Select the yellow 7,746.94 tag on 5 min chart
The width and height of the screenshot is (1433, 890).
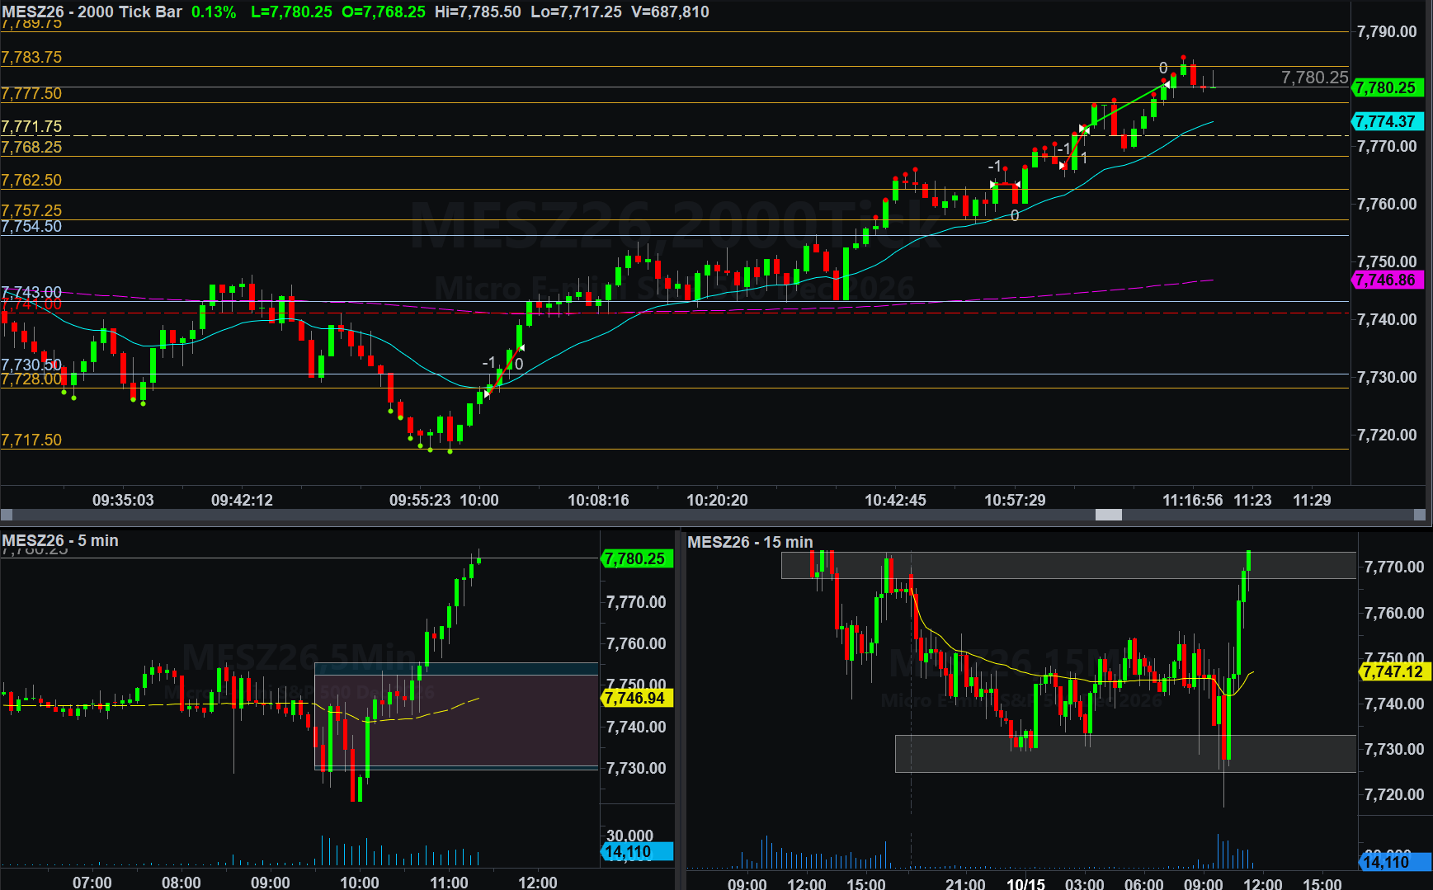(x=636, y=698)
